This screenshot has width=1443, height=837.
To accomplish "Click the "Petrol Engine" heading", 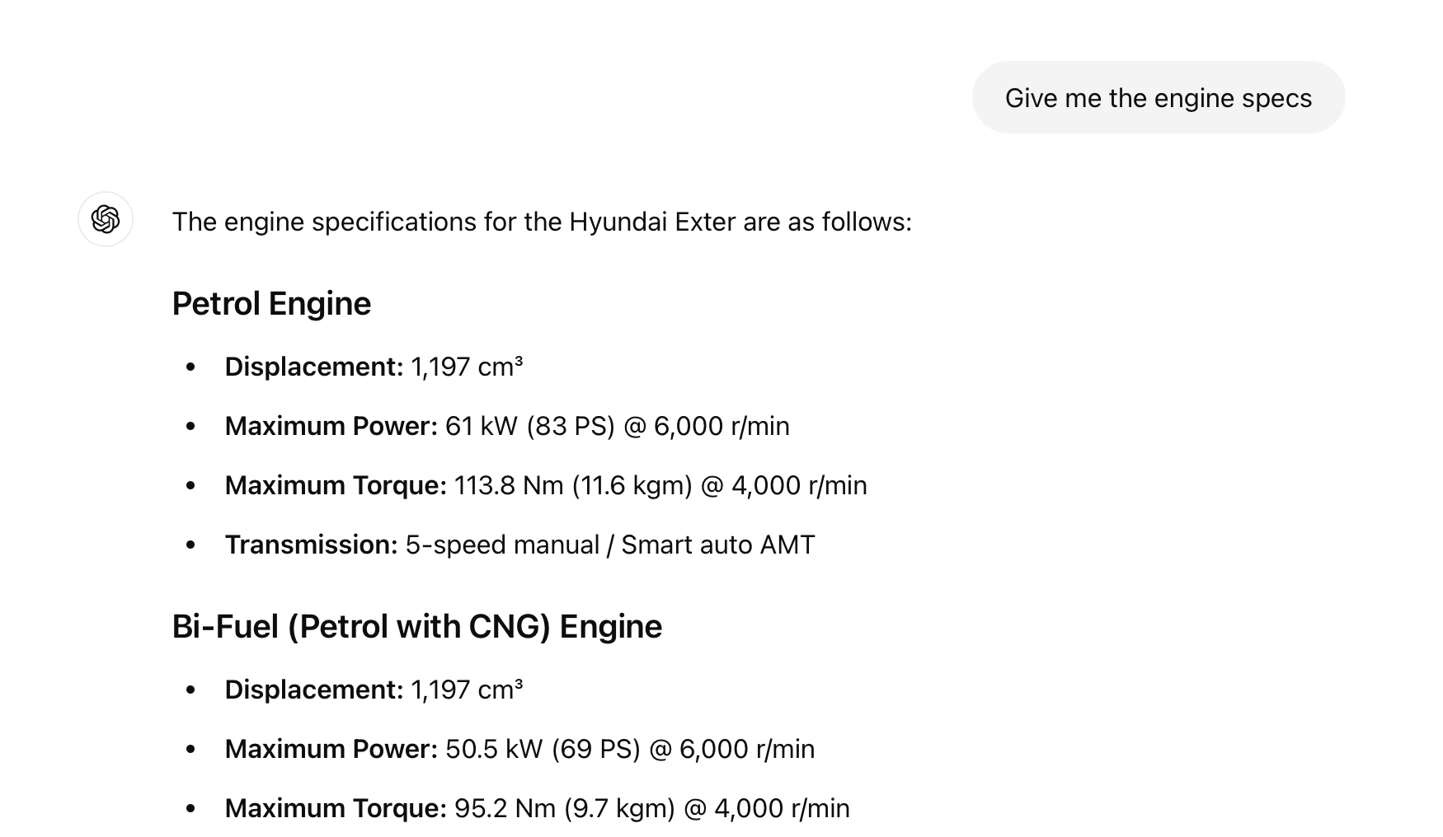I will [271, 304].
